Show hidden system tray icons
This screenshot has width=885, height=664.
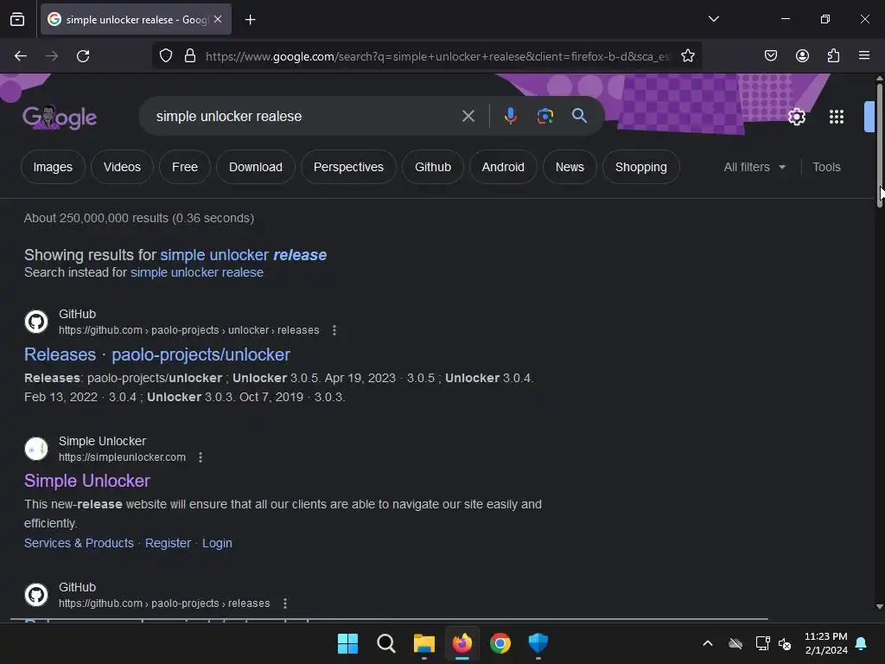tap(707, 643)
